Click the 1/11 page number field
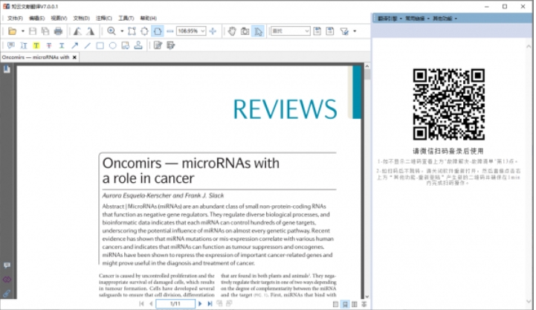 (x=175, y=303)
